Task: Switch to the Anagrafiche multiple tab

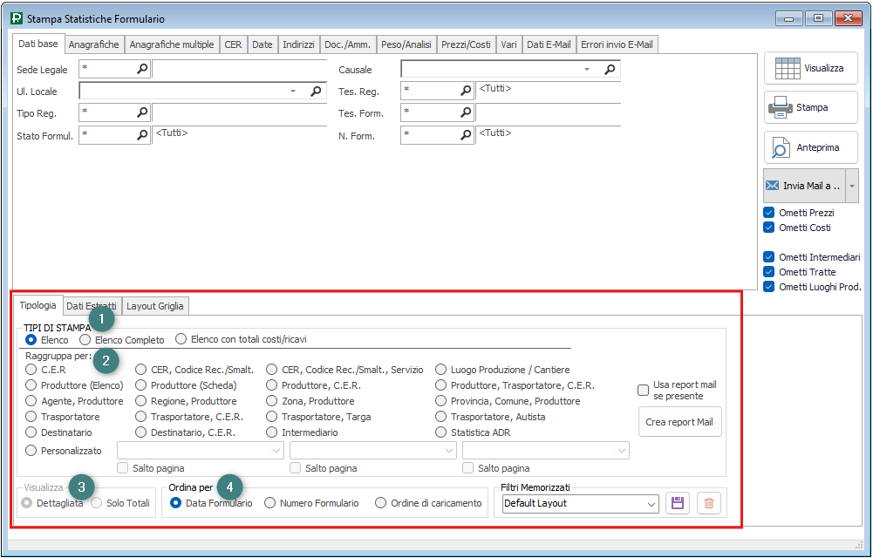Action: pyautogui.click(x=171, y=44)
